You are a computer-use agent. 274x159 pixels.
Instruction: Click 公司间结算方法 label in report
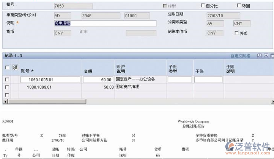pos(94,140)
